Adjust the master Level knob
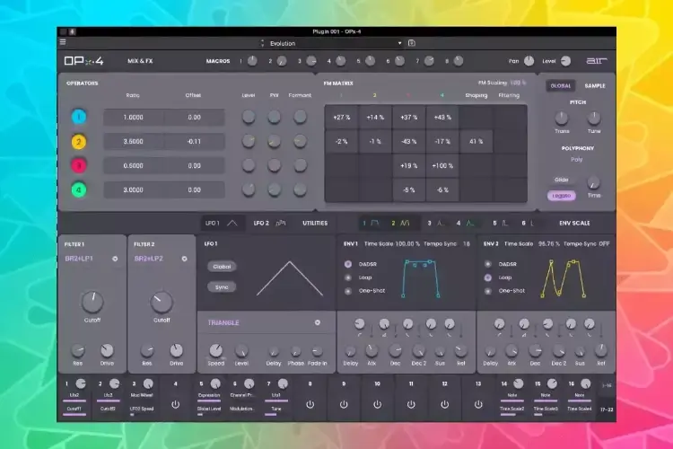The width and height of the screenshot is (673, 449). point(565,61)
